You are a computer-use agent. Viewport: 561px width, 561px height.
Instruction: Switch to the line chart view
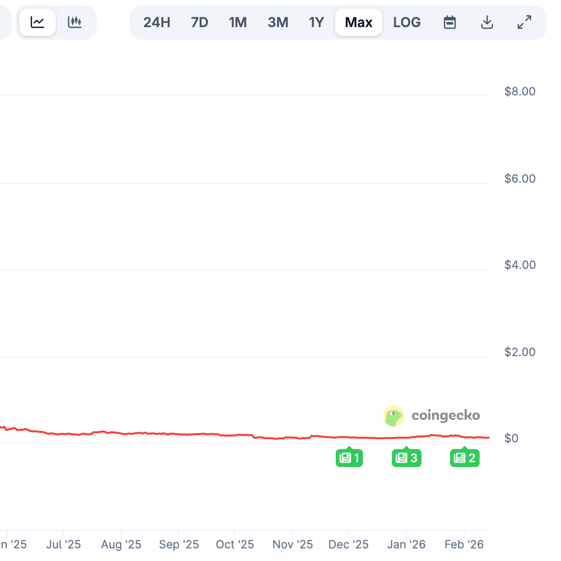click(x=37, y=22)
